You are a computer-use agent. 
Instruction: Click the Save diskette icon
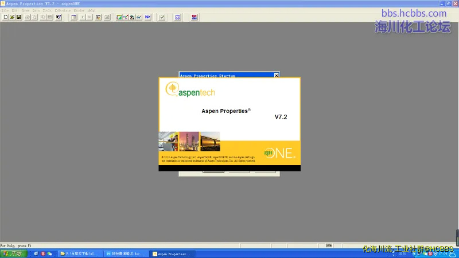(x=18, y=17)
